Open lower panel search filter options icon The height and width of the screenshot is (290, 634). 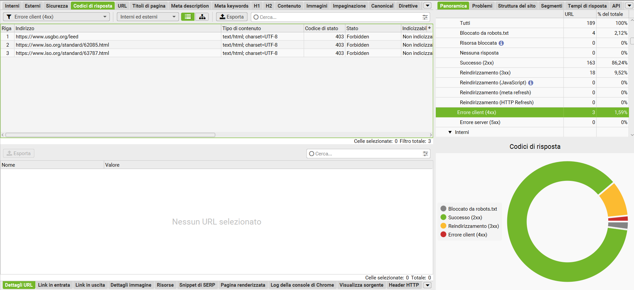click(426, 153)
